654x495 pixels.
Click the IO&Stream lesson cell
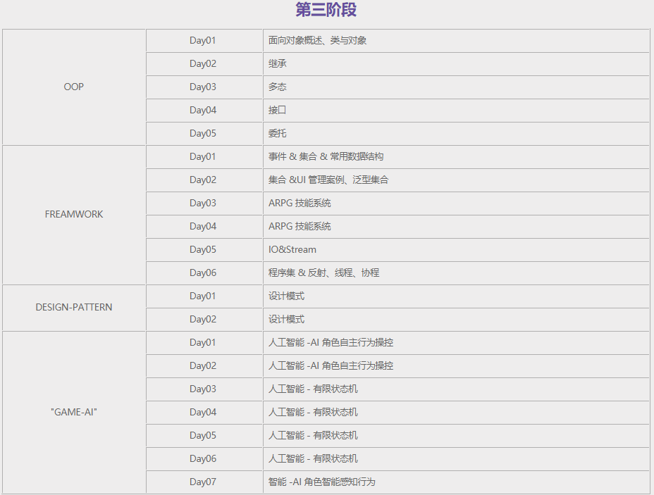tap(291, 249)
